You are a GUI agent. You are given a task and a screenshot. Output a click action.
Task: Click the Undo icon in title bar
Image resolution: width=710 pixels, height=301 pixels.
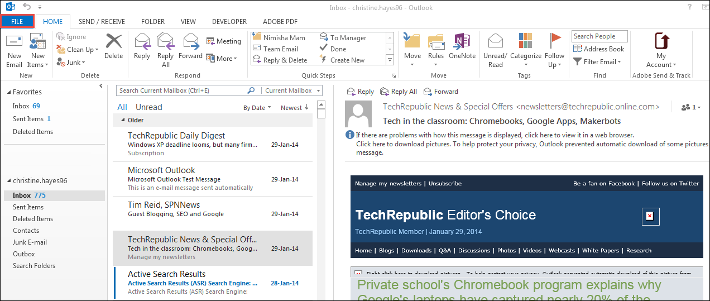click(x=26, y=6)
